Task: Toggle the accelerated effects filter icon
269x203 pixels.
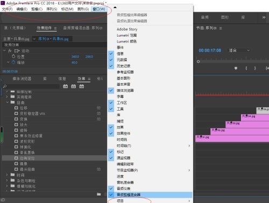Action: [66, 86]
